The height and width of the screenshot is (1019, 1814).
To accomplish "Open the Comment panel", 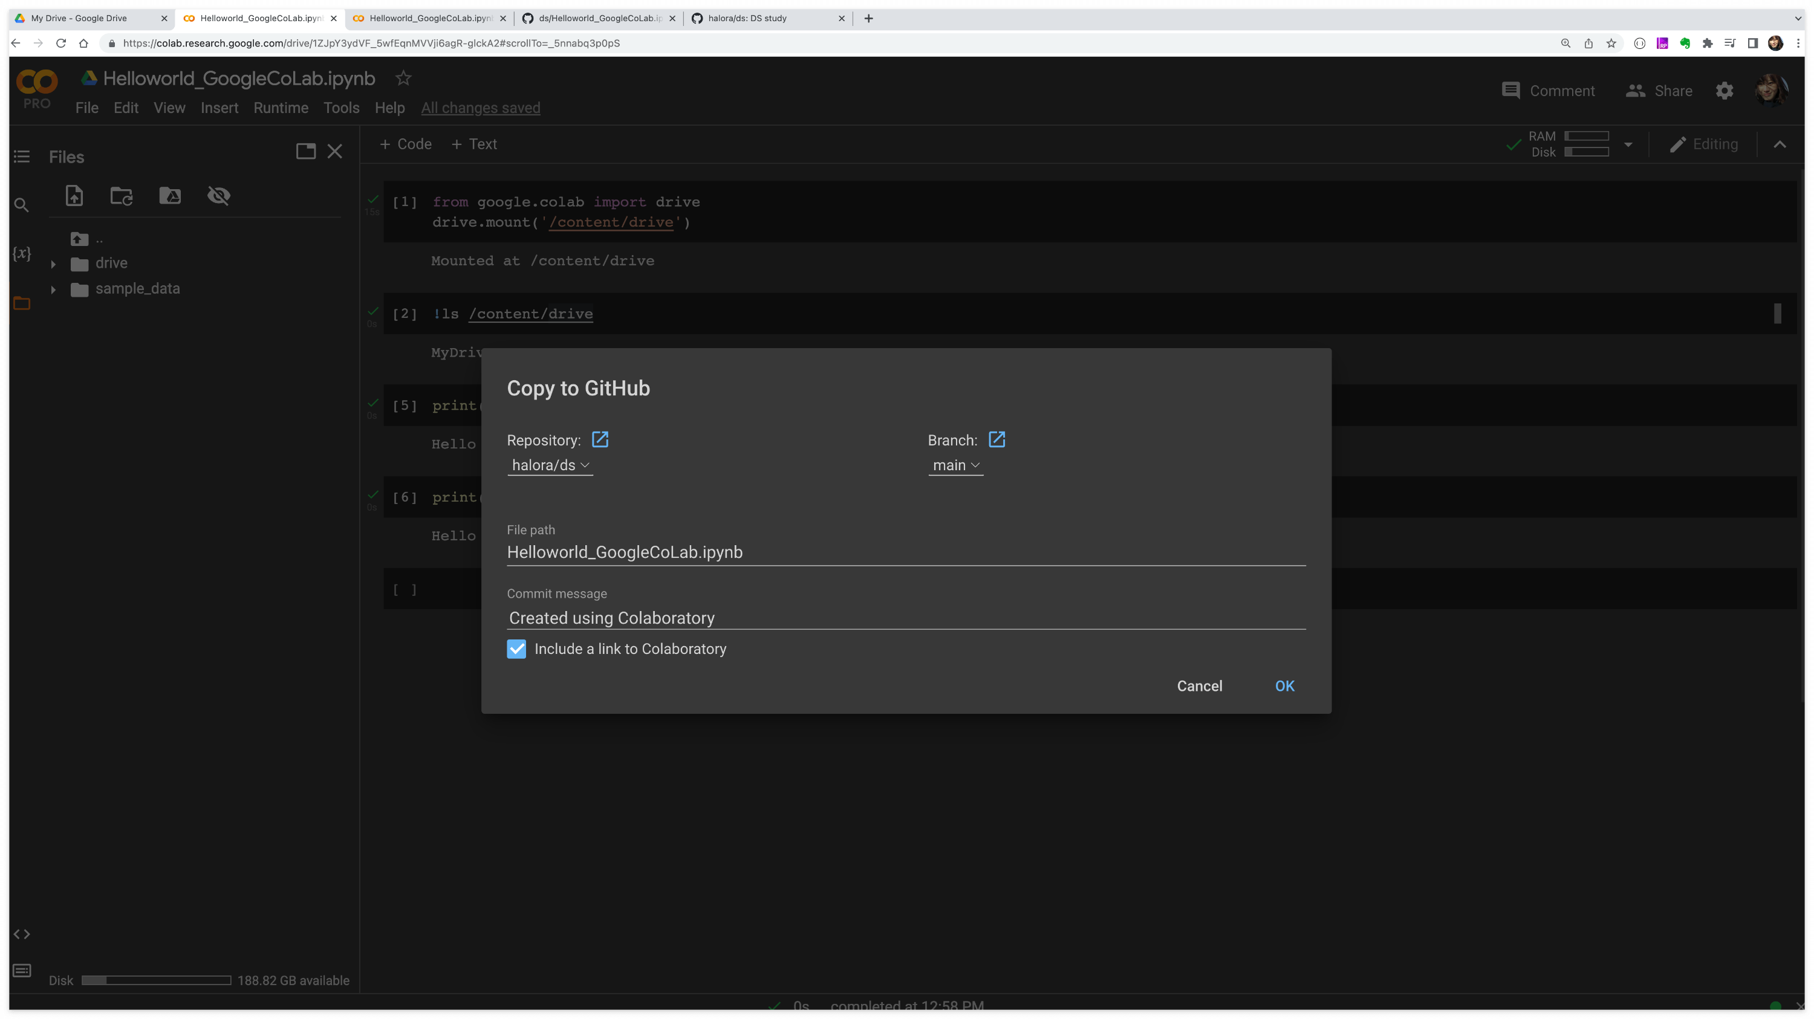I will point(1548,91).
